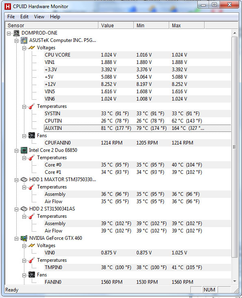Open the View menu
The height and width of the screenshot is (298, 242).
click(x=39, y=17)
